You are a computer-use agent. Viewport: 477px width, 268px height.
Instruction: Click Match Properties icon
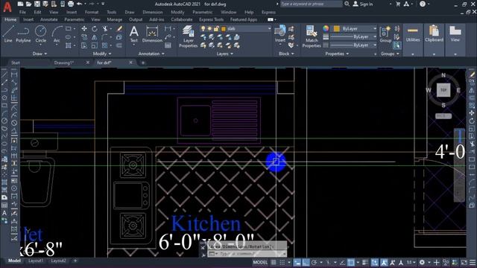coord(312,36)
